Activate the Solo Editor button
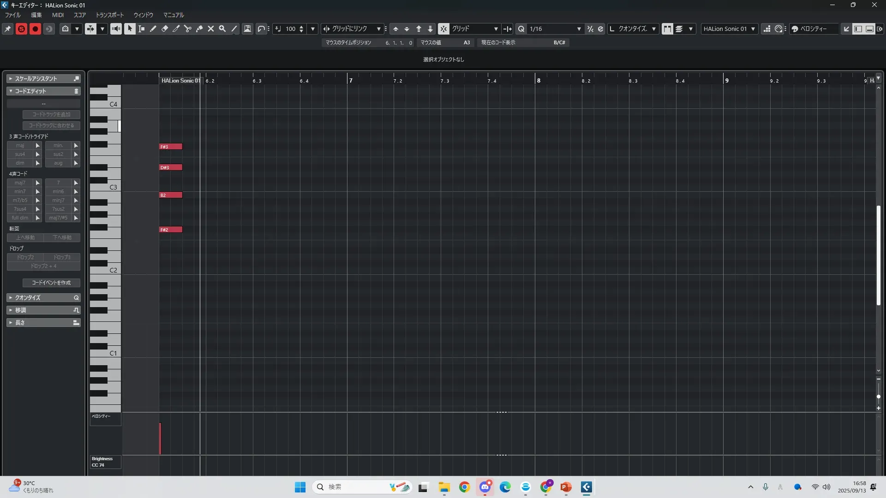The width and height of the screenshot is (886, 498). [x=21, y=29]
